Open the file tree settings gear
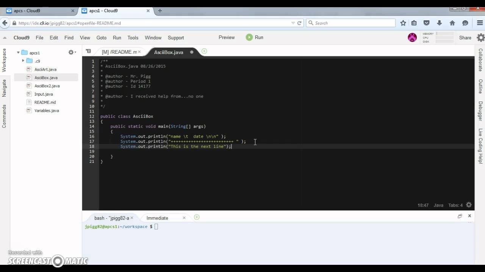The image size is (485, 272). coord(72,53)
